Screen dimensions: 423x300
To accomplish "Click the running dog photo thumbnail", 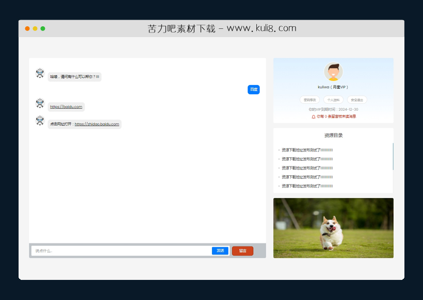I will (333, 227).
